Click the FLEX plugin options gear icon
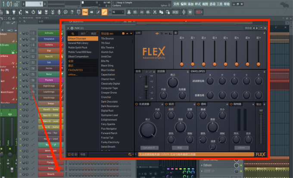The height and width of the screenshot is (178, 293). [72, 28]
